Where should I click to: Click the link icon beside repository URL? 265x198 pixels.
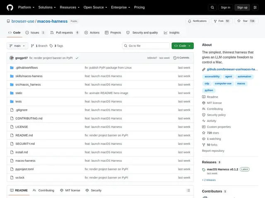tap(204, 69)
